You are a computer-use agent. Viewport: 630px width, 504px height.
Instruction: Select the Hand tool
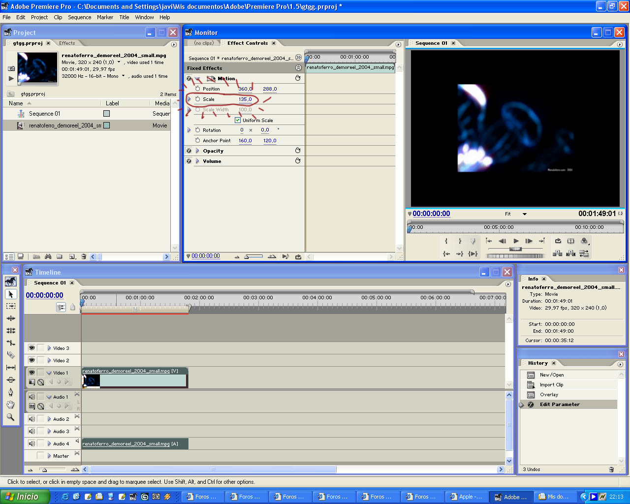(x=10, y=405)
